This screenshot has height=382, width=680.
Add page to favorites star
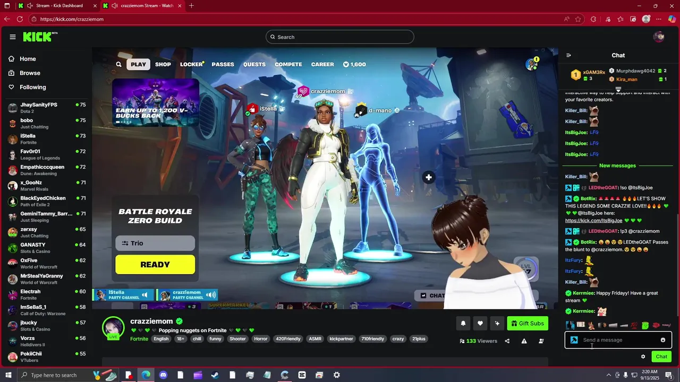point(578,19)
